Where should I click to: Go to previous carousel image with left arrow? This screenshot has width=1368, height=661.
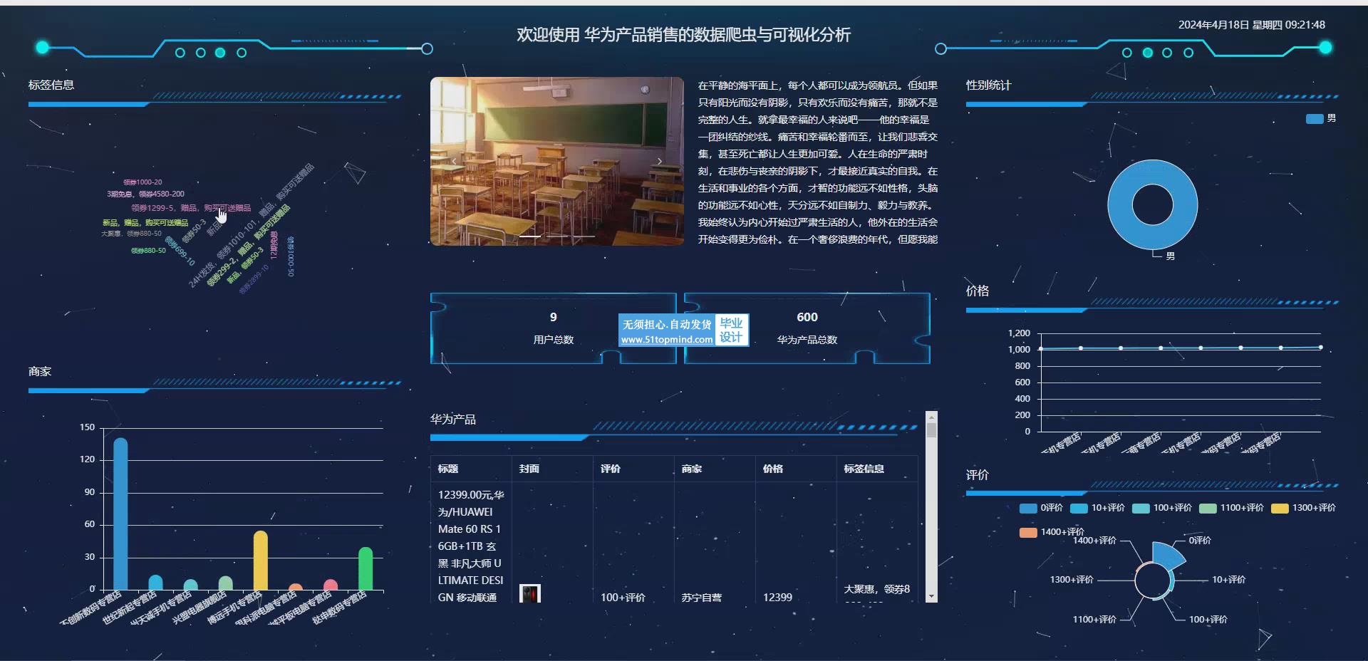point(454,162)
